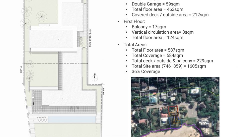
Task: Click 'Total Site area (746+859) = 1605sqm'
Action: coord(169,66)
